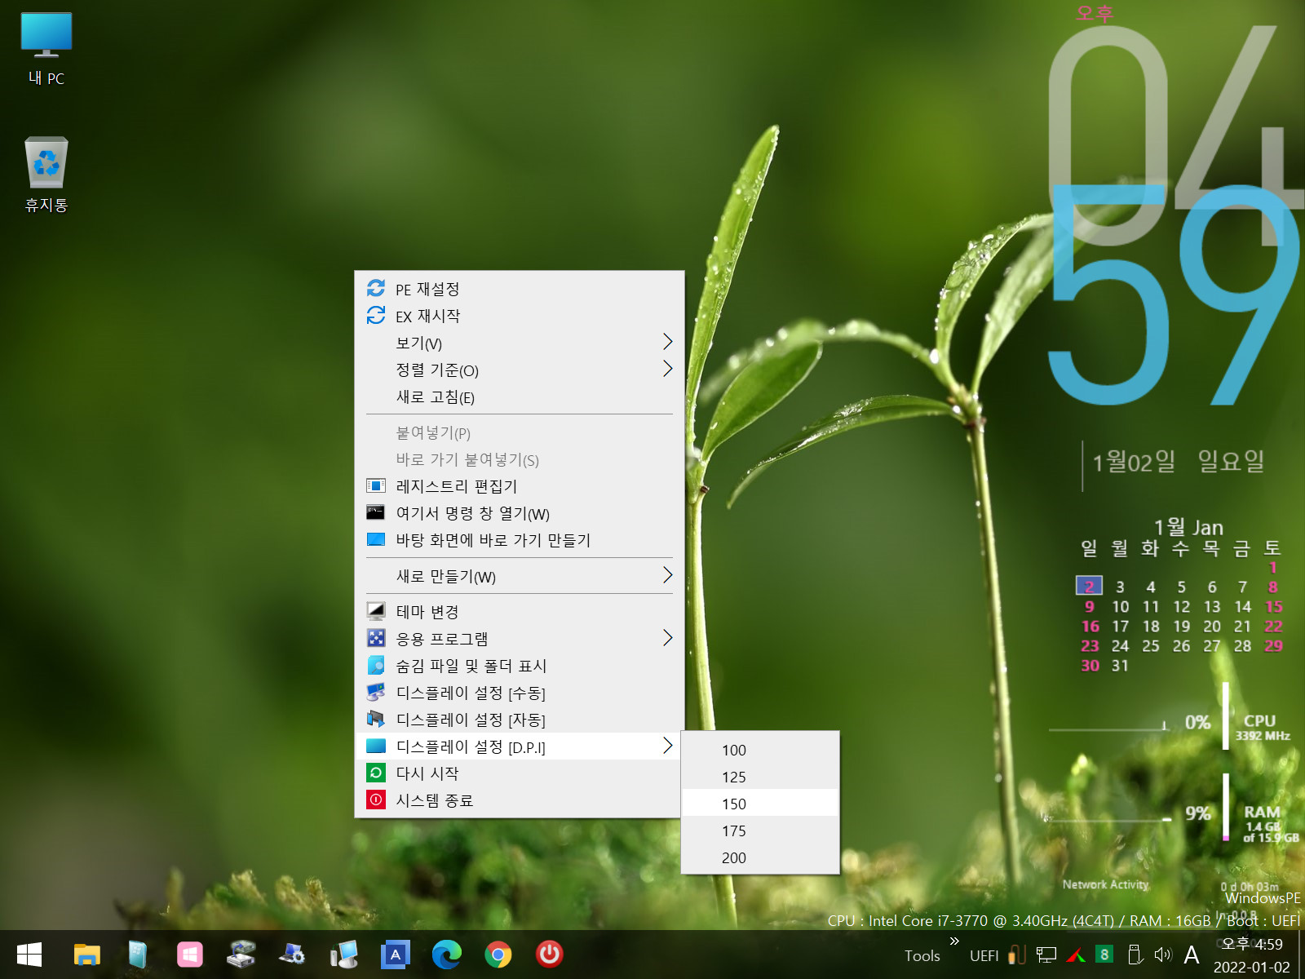Choose 테마 변경 menu entry
Image resolution: width=1305 pixels, height=979 pixels.
[x=519, y=612]
